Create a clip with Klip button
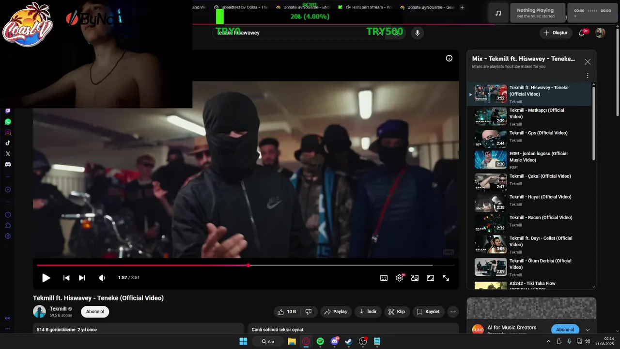The width and height of the screenshot is (620, 349). 397,312
